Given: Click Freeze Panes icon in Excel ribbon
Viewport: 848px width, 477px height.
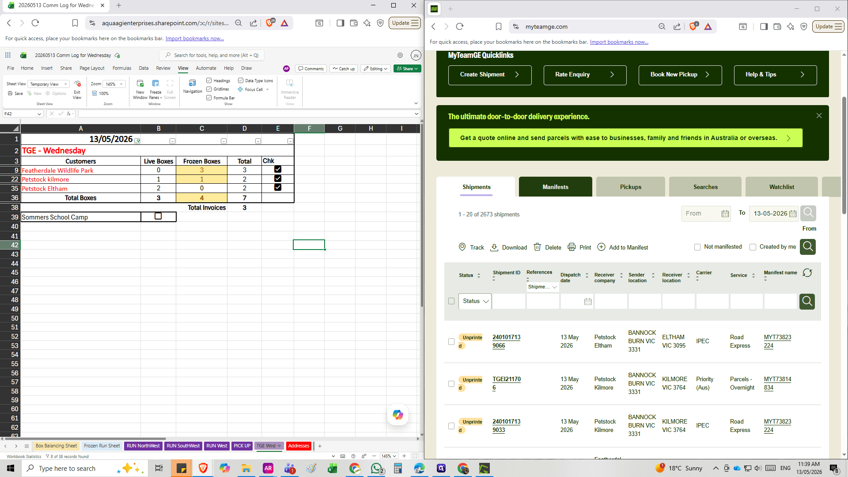Looking at the screenshot, I should tap(155, 83).
